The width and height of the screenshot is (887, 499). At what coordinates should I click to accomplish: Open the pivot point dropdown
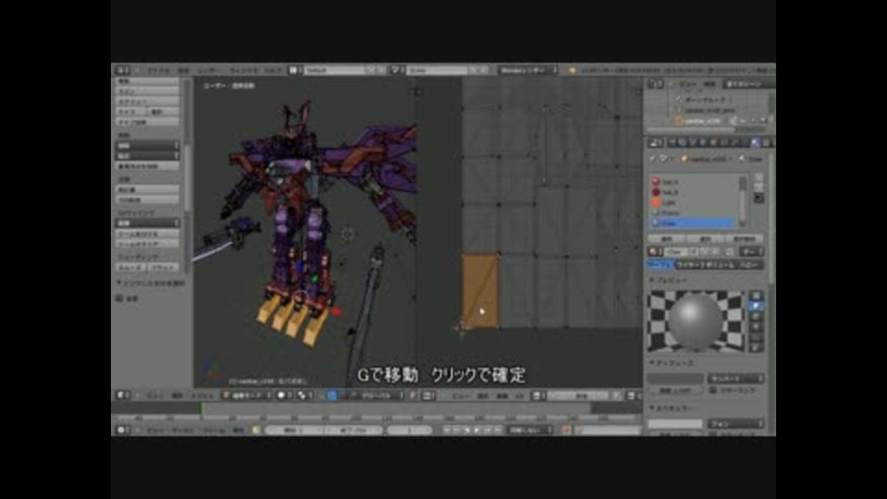[x=304, y=396]
